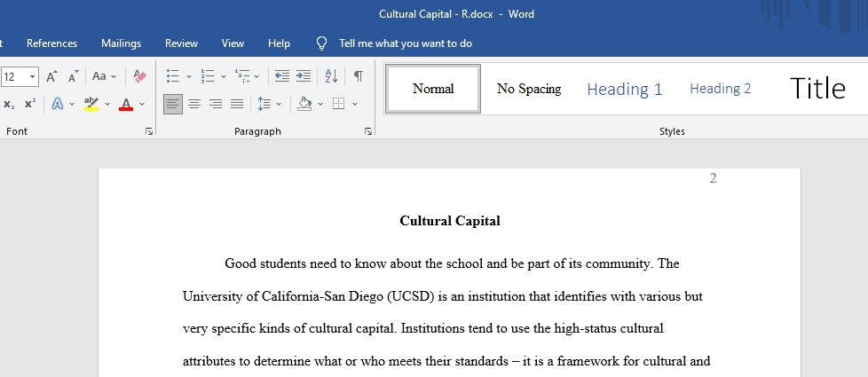Toggle Show/Hide paragraph marks
Screen dimensions: 868x377
(x=359, y=76)
